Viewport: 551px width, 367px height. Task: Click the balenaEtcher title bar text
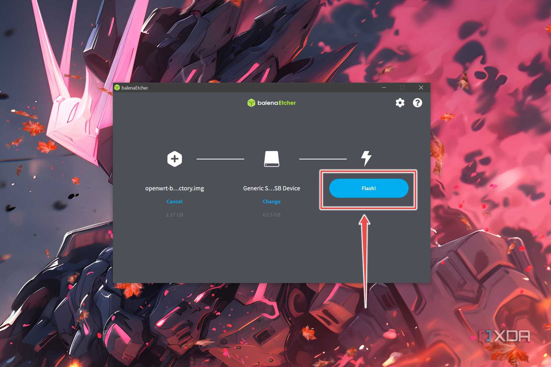(x=135, y=88)
